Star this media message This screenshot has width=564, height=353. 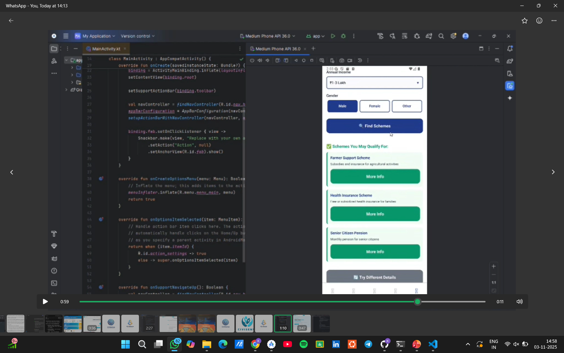[524, 21]
